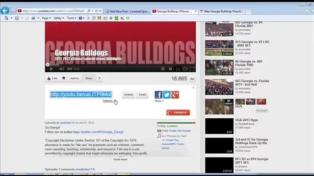Switch video to large player size
Screen dimensions: 314x176
point(184,69)
